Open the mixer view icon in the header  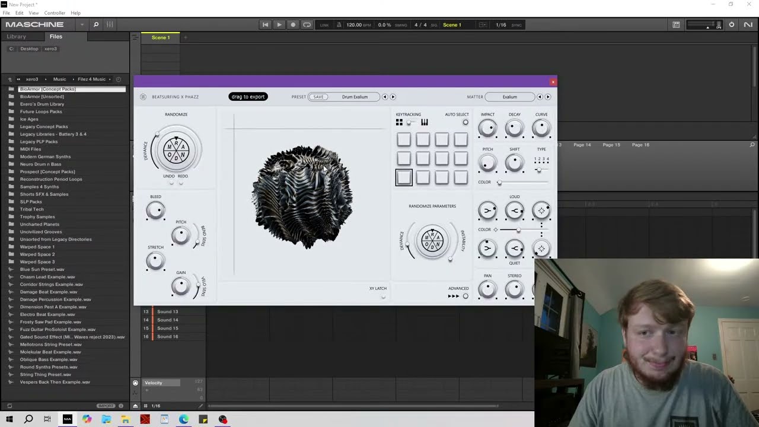click(110, 24)
